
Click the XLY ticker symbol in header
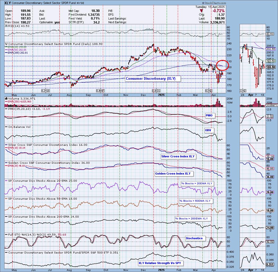(8, 3)
